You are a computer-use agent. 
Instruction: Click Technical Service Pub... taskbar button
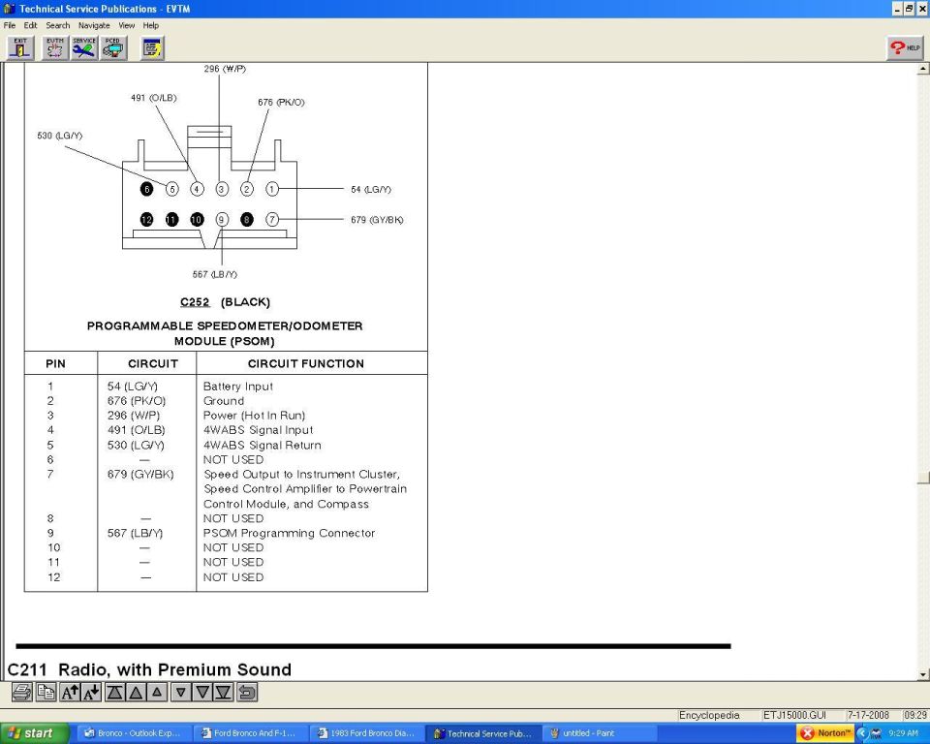pos(485,733)
